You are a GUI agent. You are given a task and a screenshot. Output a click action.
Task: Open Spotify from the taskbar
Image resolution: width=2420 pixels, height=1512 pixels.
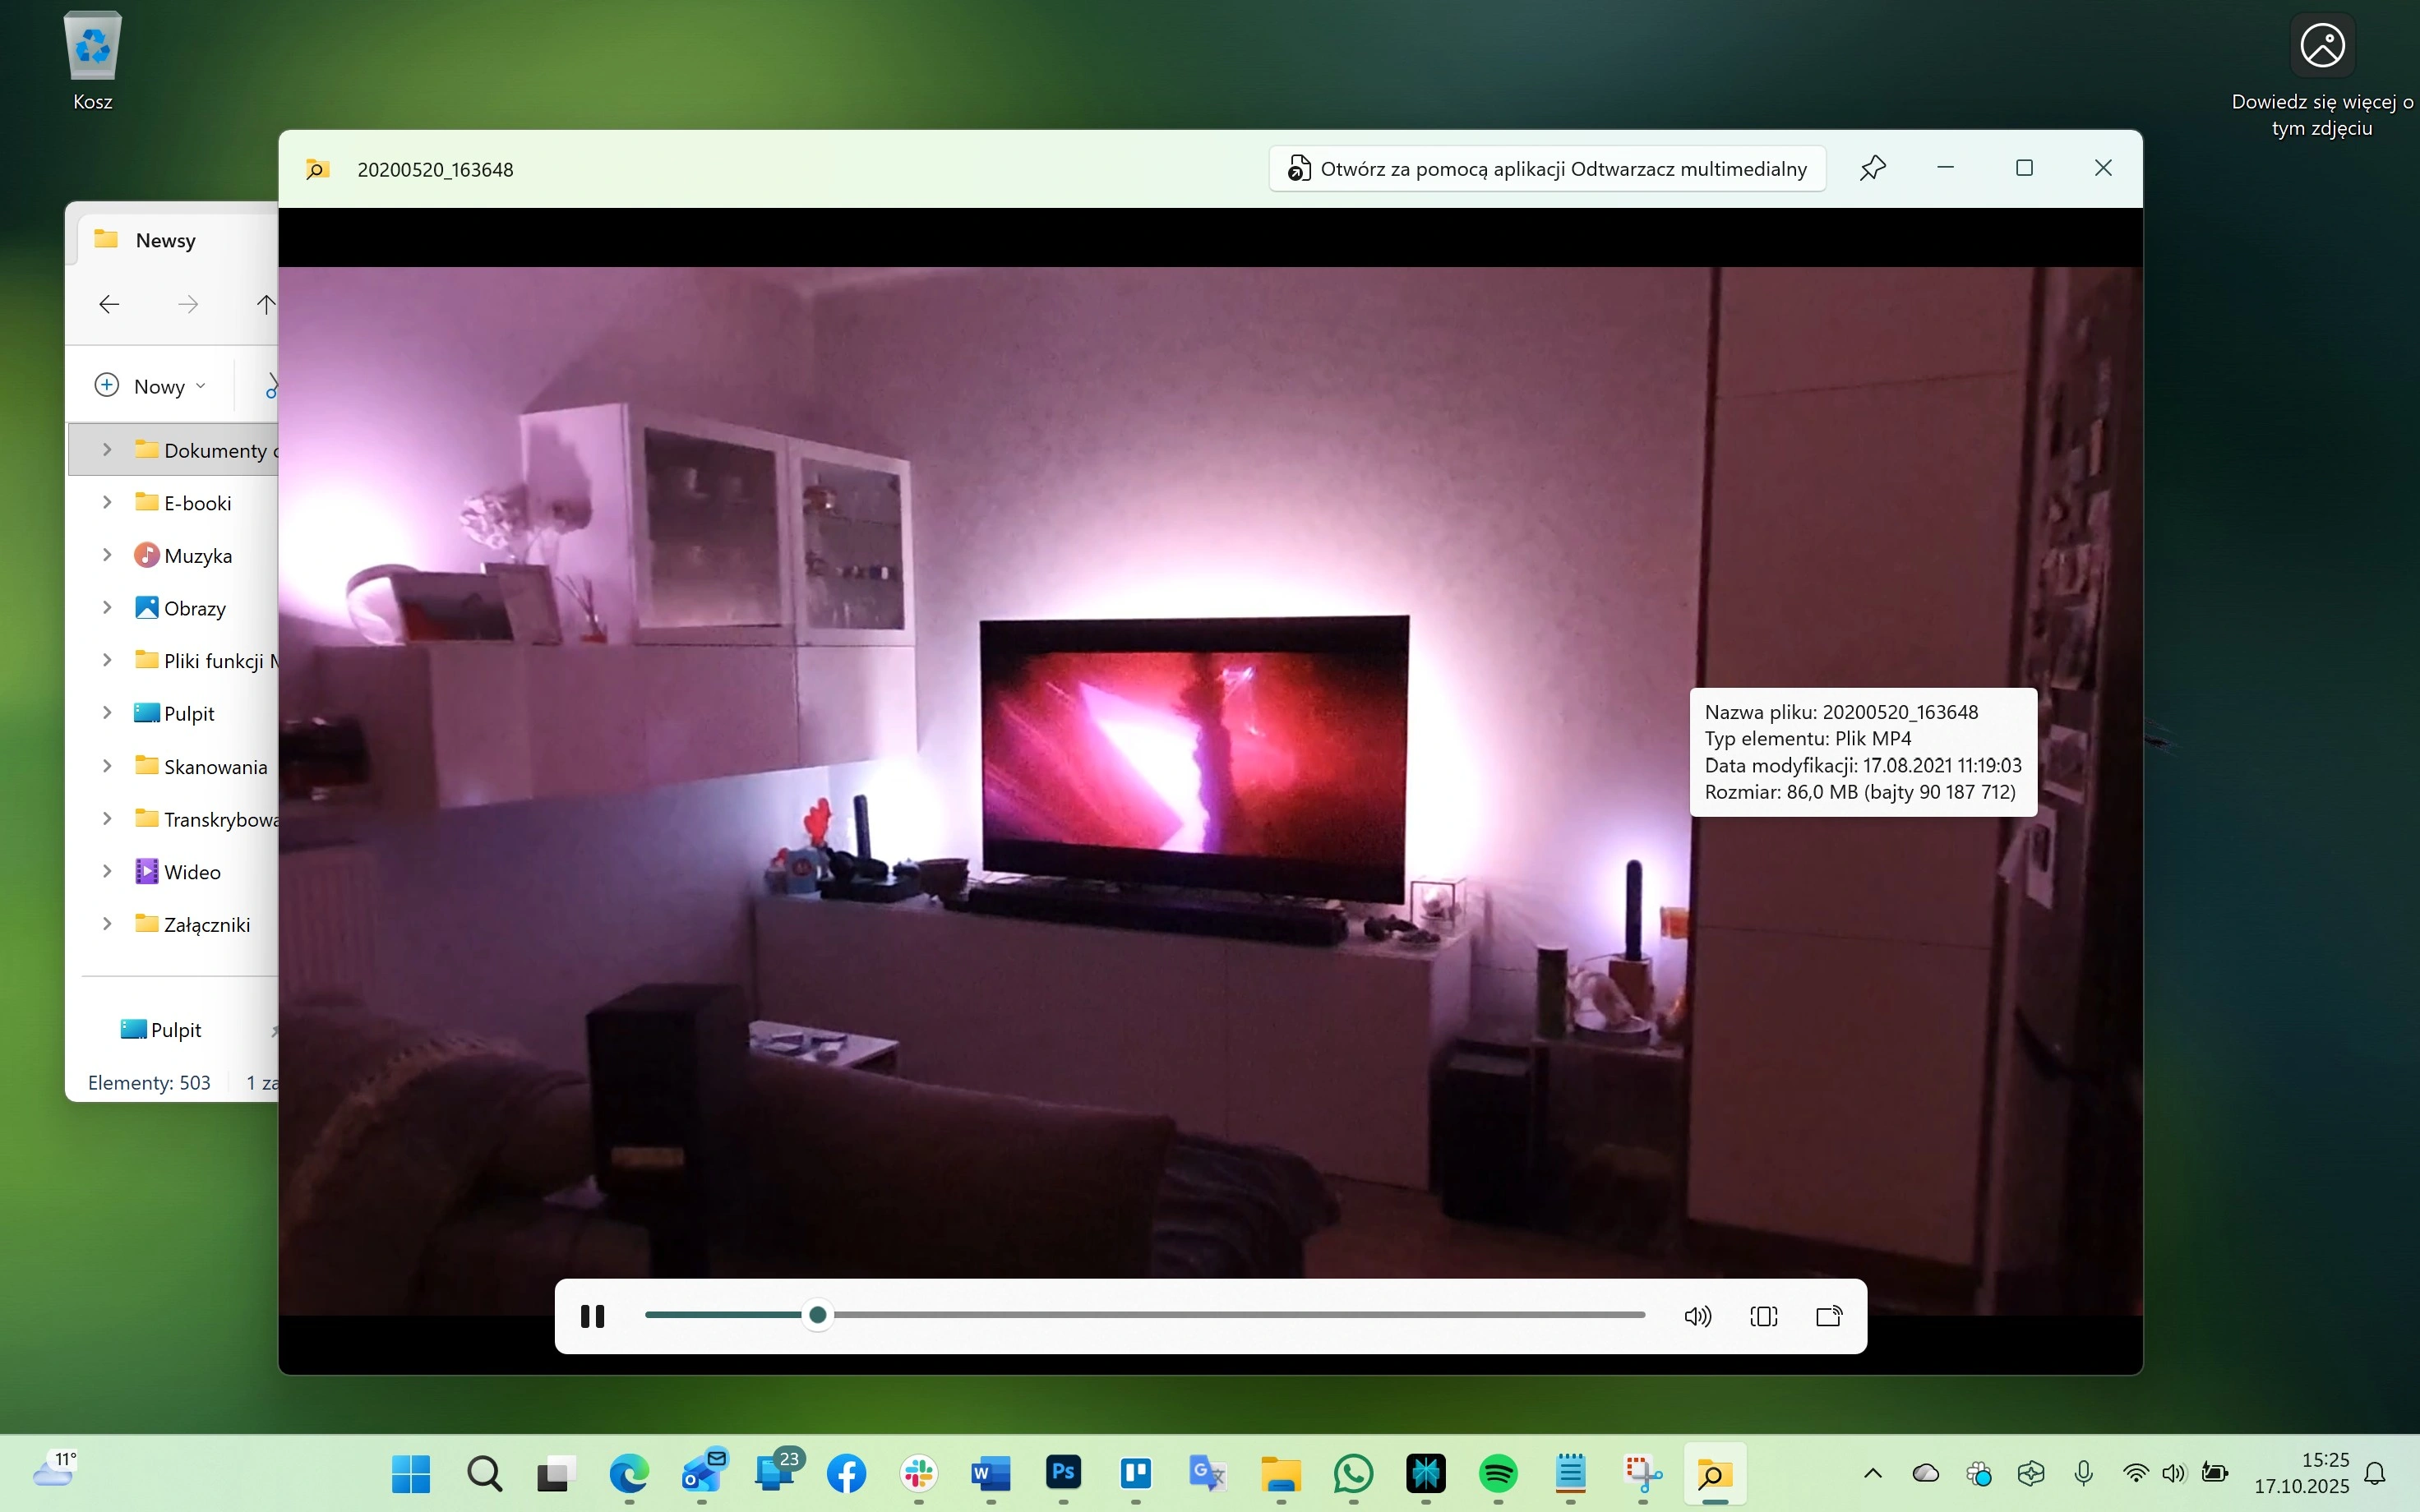(x=1497, y=1473)
